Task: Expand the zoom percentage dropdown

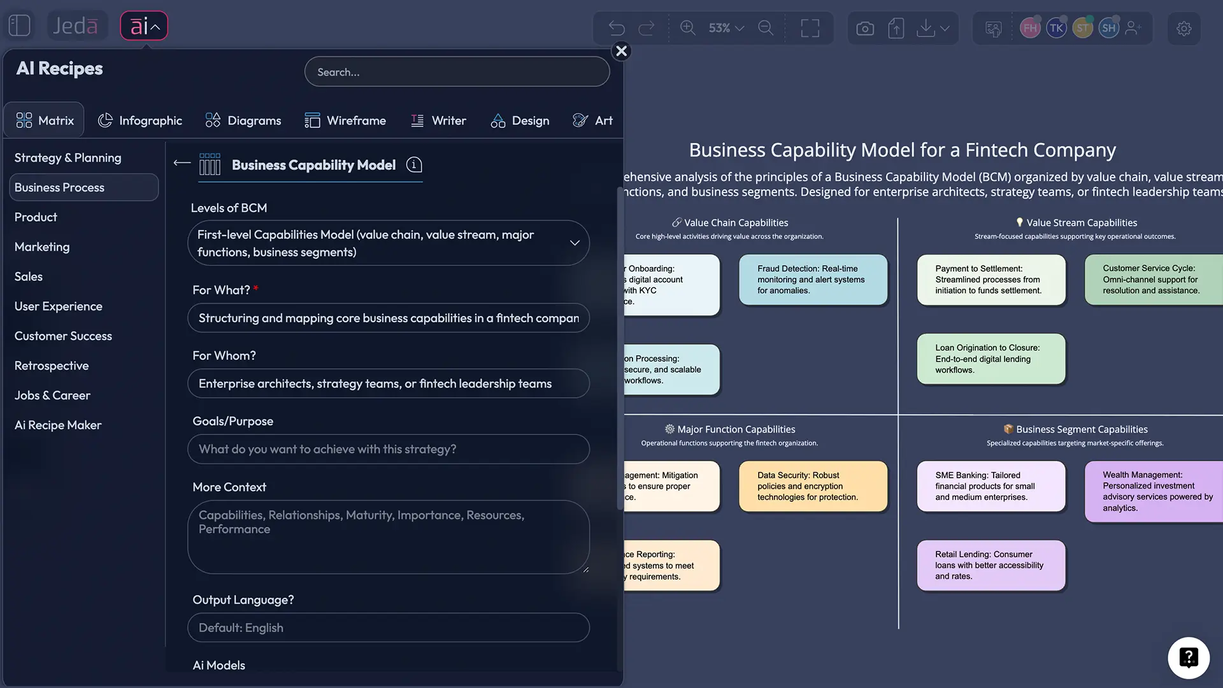Action: [x=739, y=28]
